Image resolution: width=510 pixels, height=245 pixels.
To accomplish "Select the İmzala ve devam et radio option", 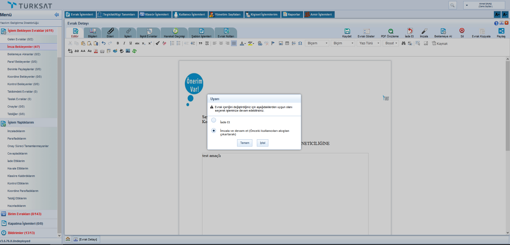I will [x=214, y=131].
